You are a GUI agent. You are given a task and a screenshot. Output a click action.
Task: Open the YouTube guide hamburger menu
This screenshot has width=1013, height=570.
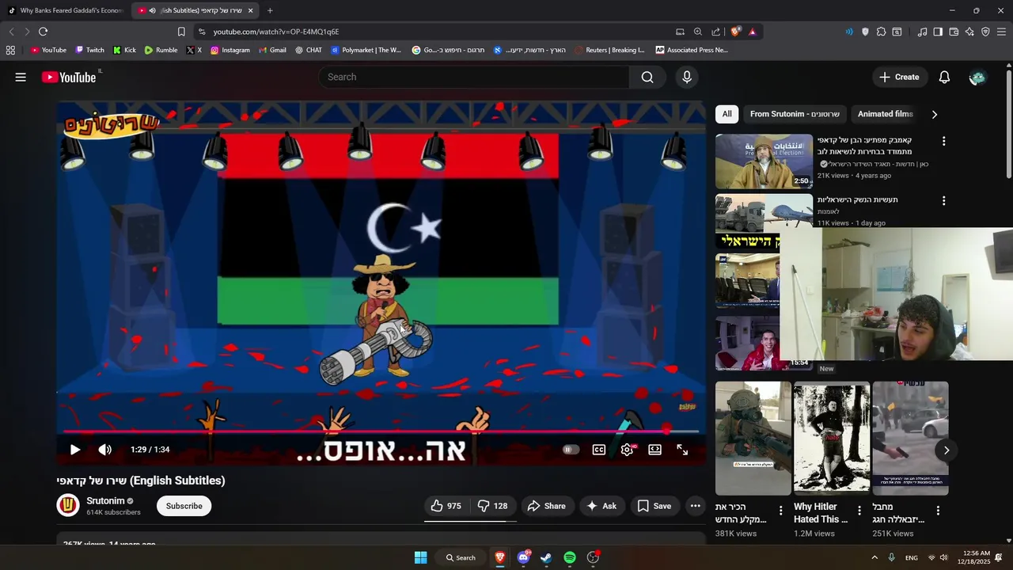[21, 77]
